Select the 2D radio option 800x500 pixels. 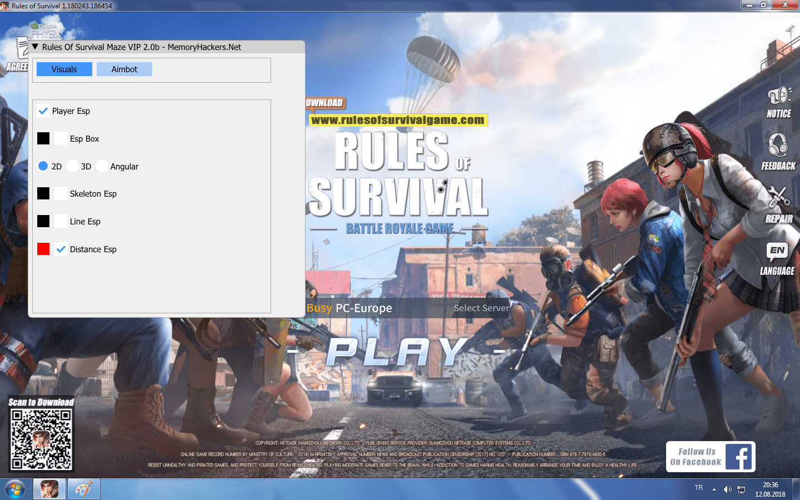43,166
